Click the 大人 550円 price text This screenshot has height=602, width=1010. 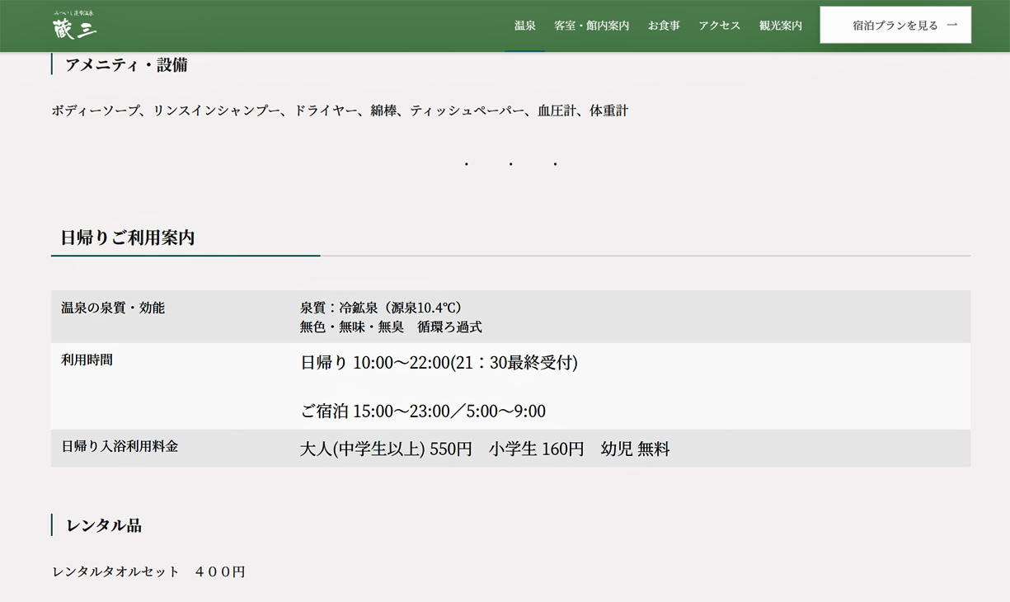click(386, 449)
